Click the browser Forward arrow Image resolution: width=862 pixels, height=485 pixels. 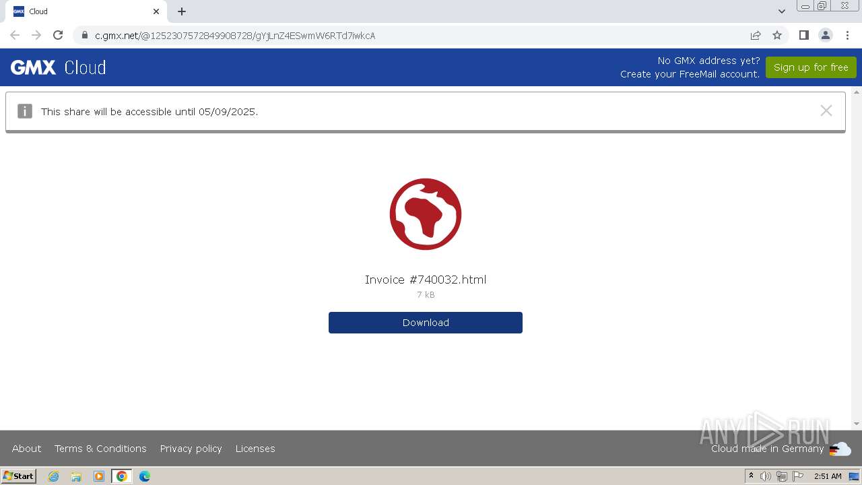36,35
